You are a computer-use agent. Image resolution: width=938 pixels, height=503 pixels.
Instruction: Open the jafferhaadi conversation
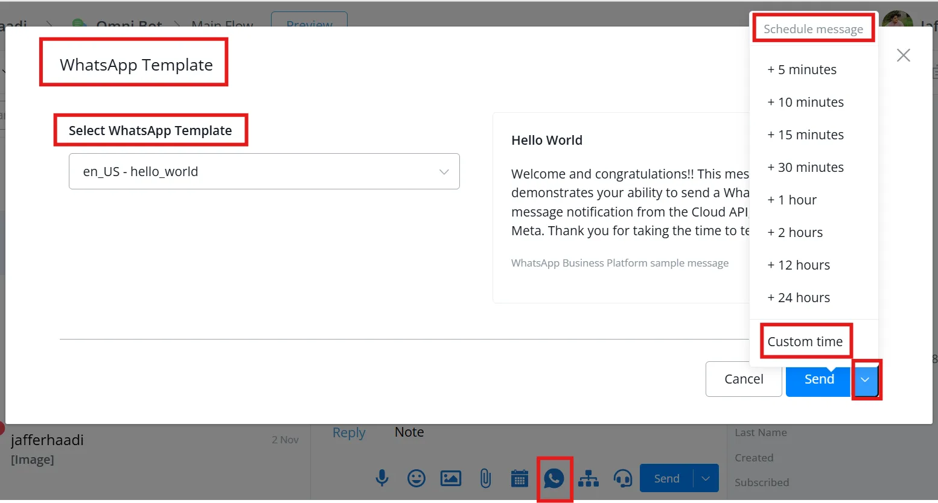[155, 449]
